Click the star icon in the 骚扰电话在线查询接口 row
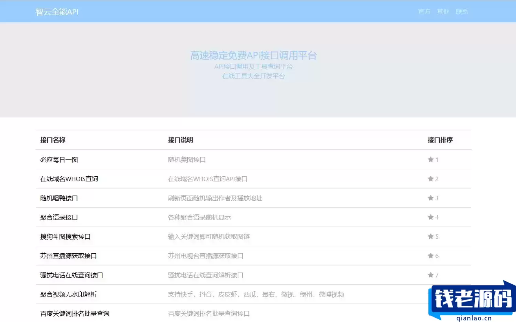Image resolution: width=516 pixels, height=322 pixels. [x=431, y=275]
